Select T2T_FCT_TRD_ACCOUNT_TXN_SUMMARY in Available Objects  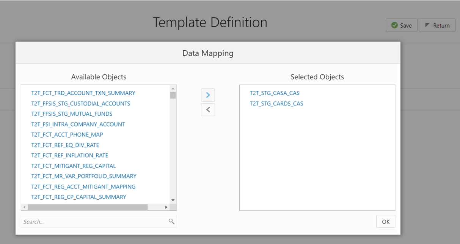click(x=83, y=93)
